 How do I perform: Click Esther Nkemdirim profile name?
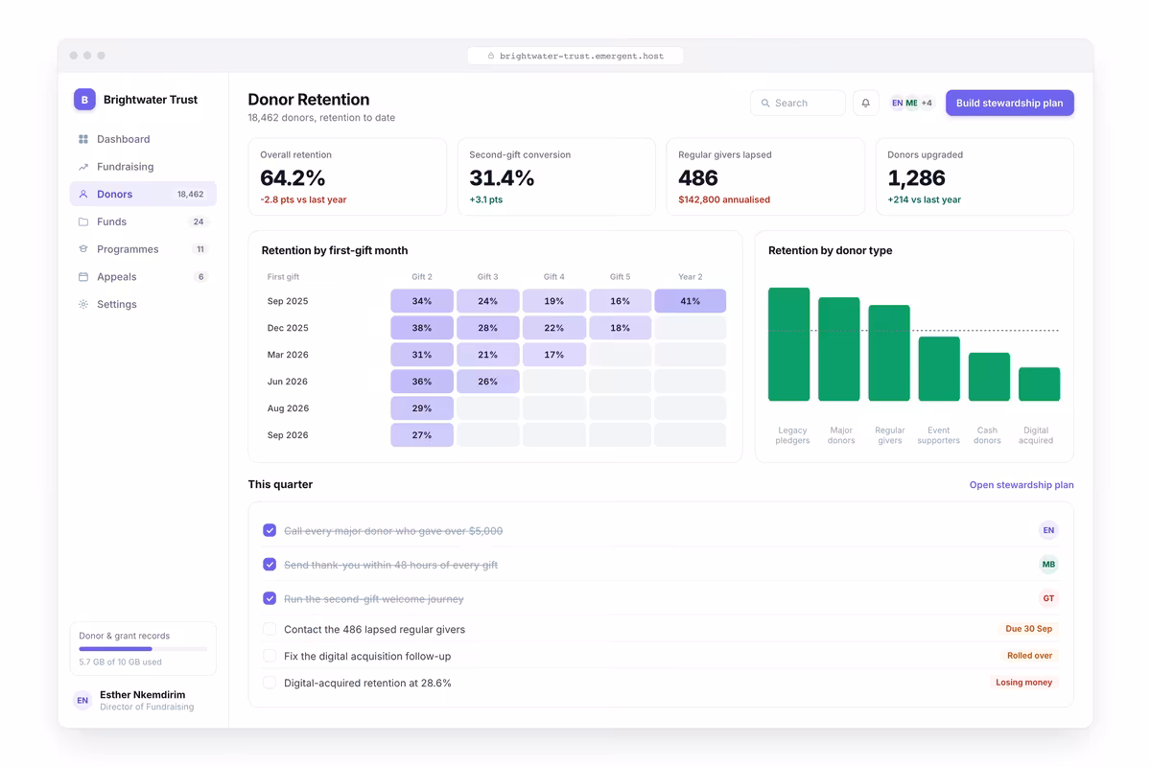coord(143,695)
